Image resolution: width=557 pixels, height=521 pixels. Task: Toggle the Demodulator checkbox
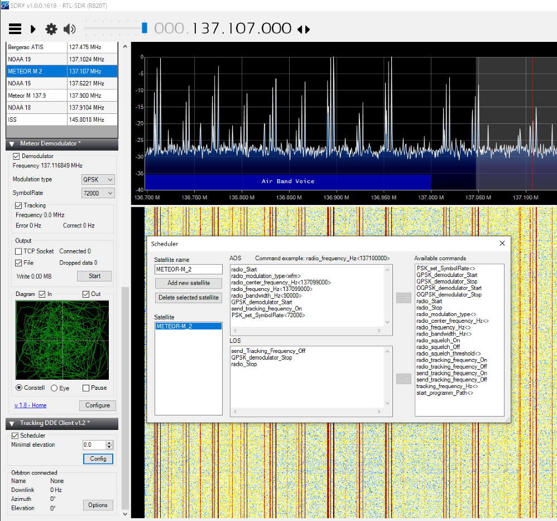(16, 156)
